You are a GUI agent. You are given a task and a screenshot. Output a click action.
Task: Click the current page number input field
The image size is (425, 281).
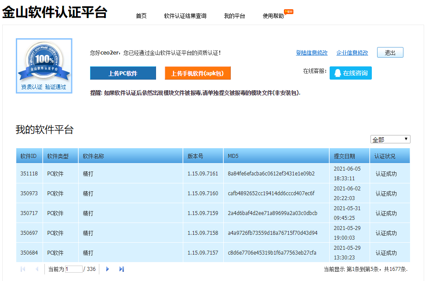coord(74,269)
